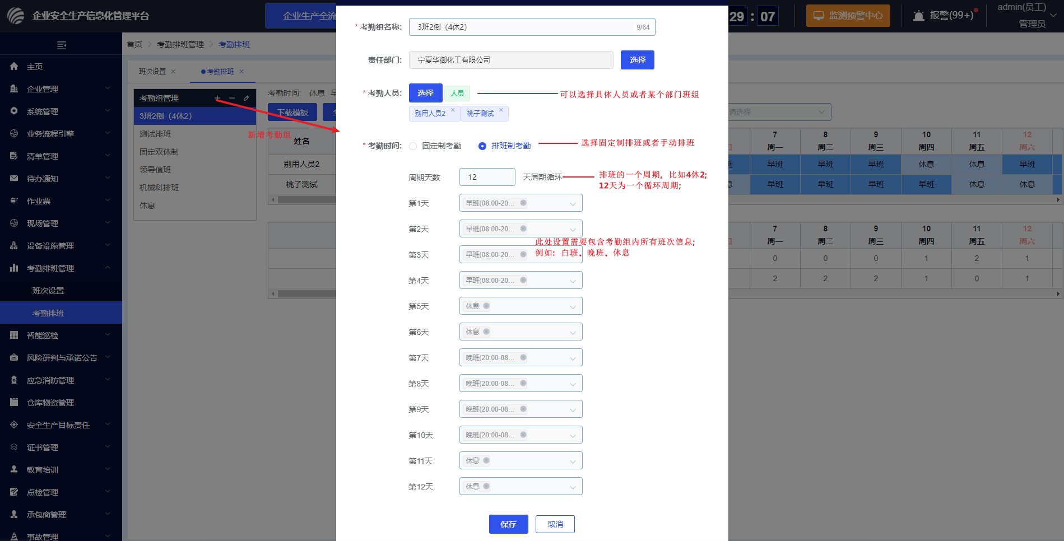The height and width of the screenshot is (541, 1064).
Task: Click the plus icon to add attendance group
Action: (x=217, y=98)
